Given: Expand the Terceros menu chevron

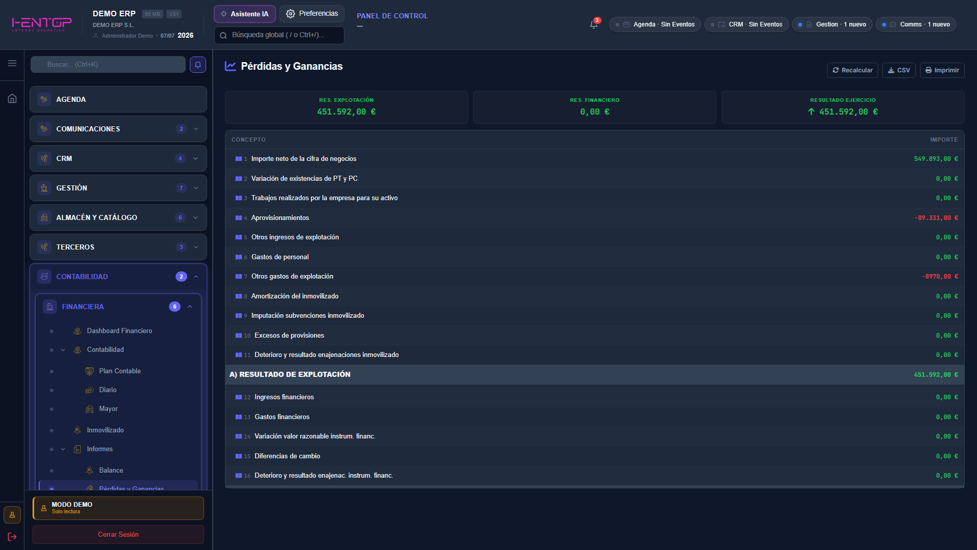Looking at the screenshot, I should click(196, 247).
